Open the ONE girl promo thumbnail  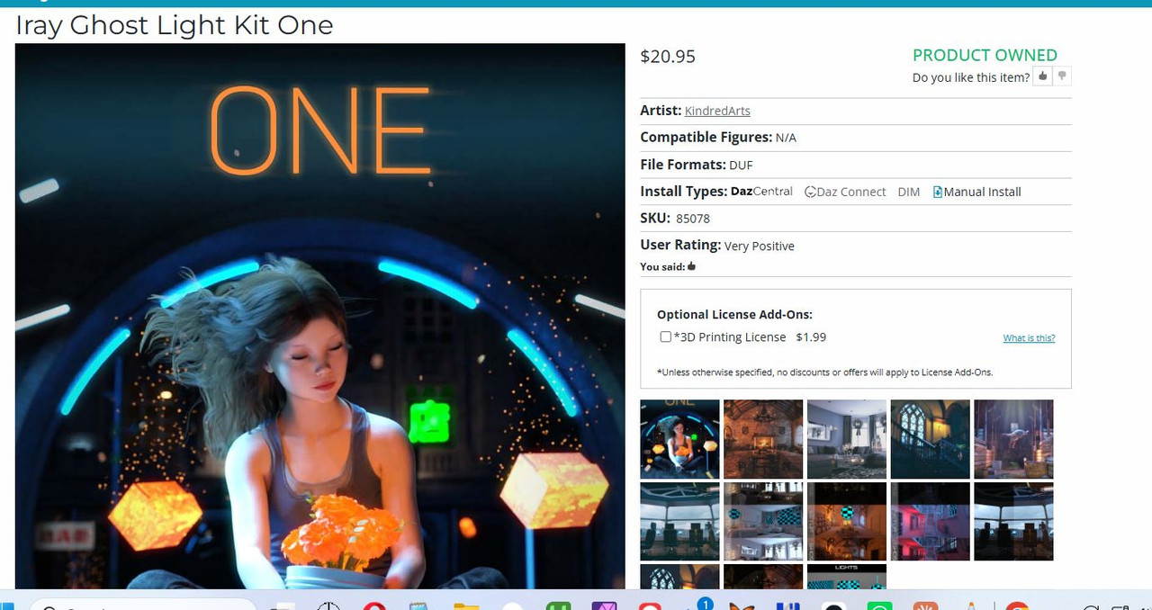679,439
